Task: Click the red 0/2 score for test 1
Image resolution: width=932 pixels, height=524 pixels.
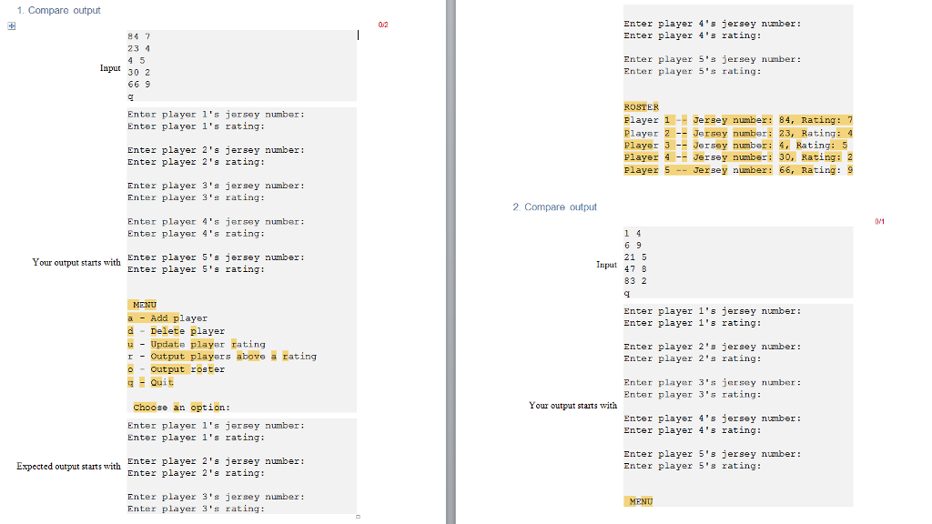Action: pos(382,25)
